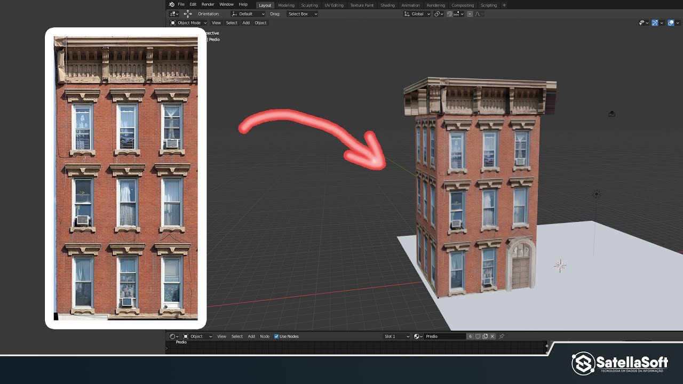683x384 pixels.
Task: Browse materials with the sphere icon
Action: point(418,337)
